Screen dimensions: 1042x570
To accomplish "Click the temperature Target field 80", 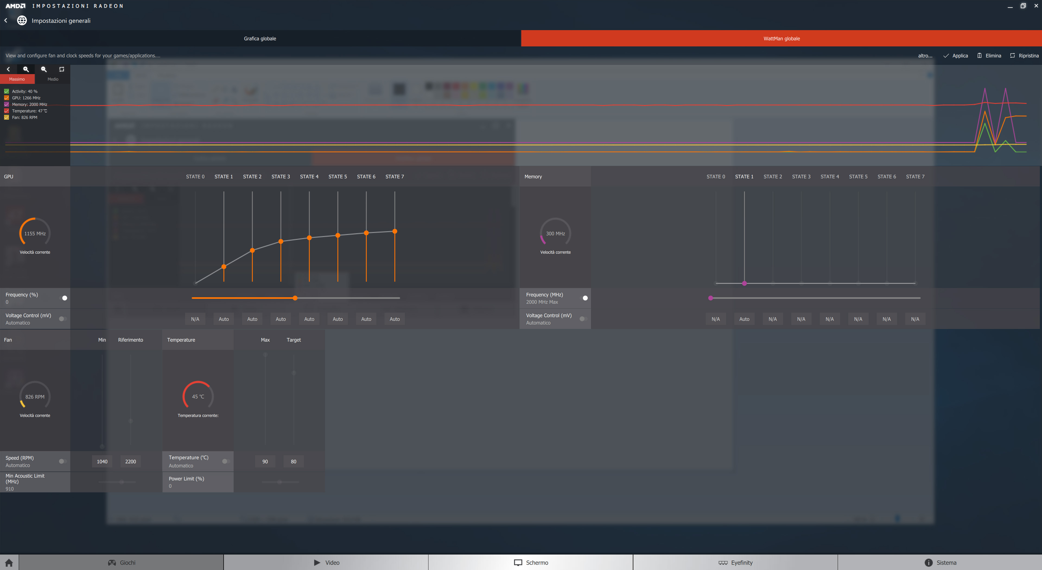I will (x=294, y=462).
